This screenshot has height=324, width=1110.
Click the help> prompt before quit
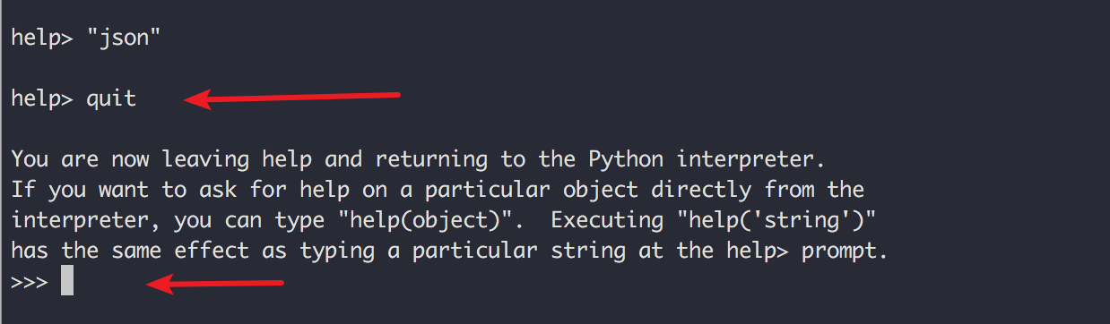(42, 100)
